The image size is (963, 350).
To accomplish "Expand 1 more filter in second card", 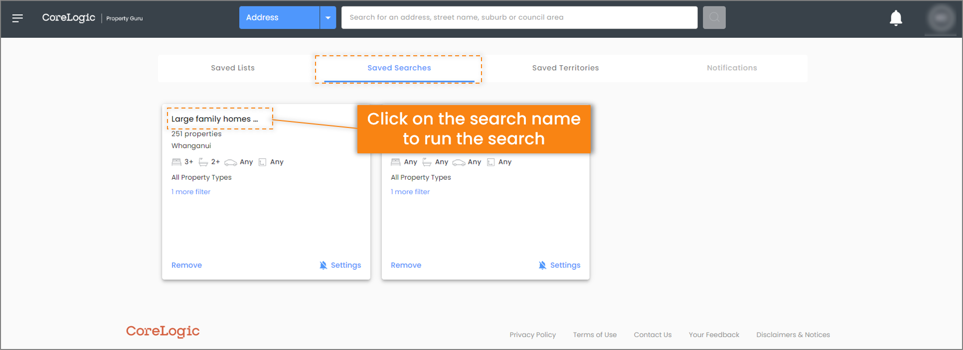I will pos(410,192).
